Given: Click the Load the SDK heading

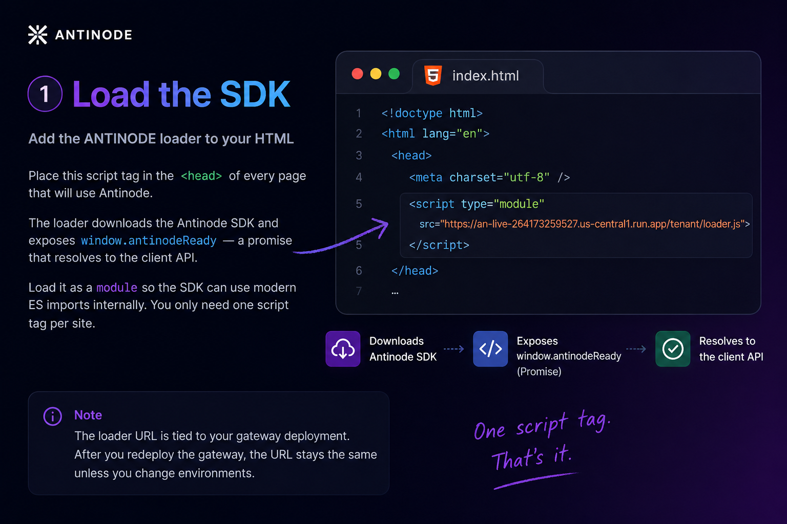Looking at the screenshot, I should (181, 94).
